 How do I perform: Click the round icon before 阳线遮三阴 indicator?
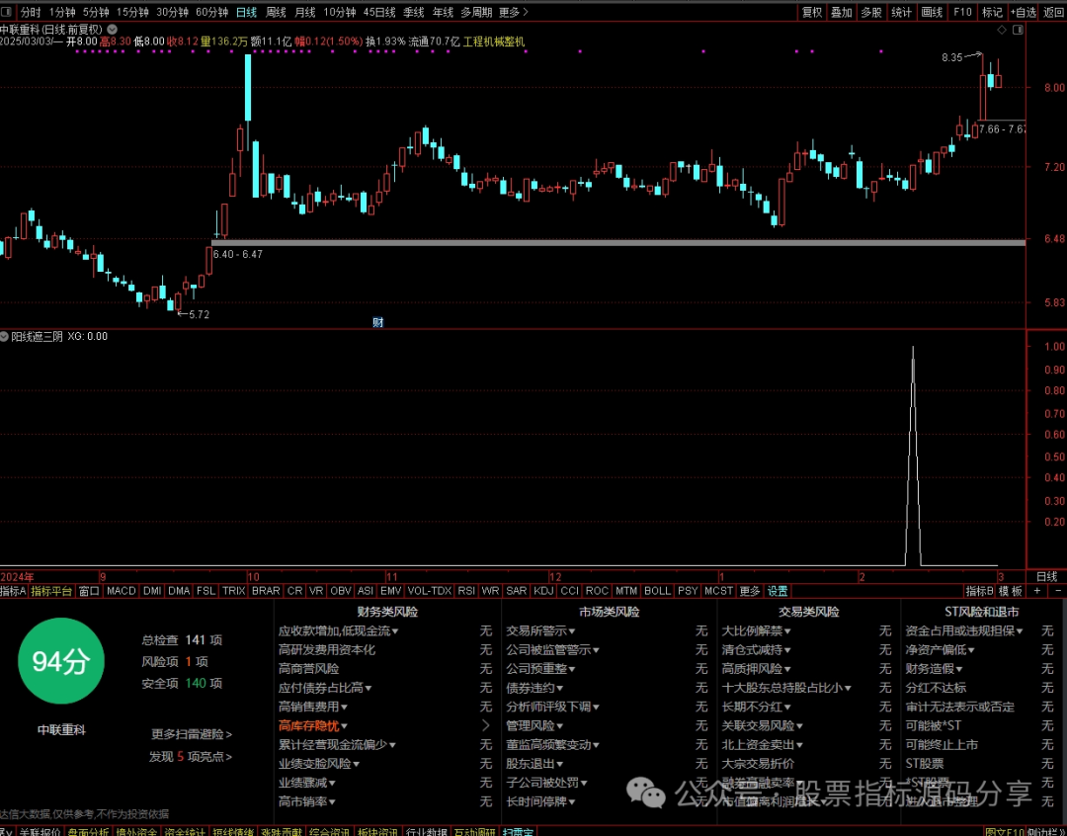(4, 336)
